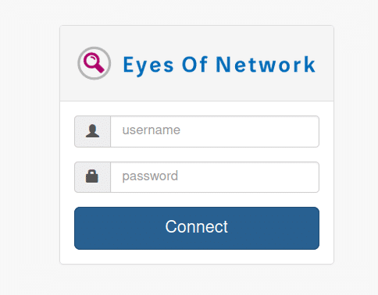Screen dimensions: 378x295
Task: Submit the login form with Connect
Action: (x=197, y=228)
